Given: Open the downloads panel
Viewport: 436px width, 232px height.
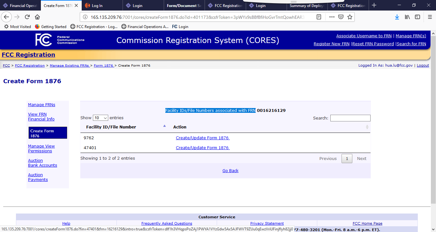Looking at the screenshot, I should point(397,17).
